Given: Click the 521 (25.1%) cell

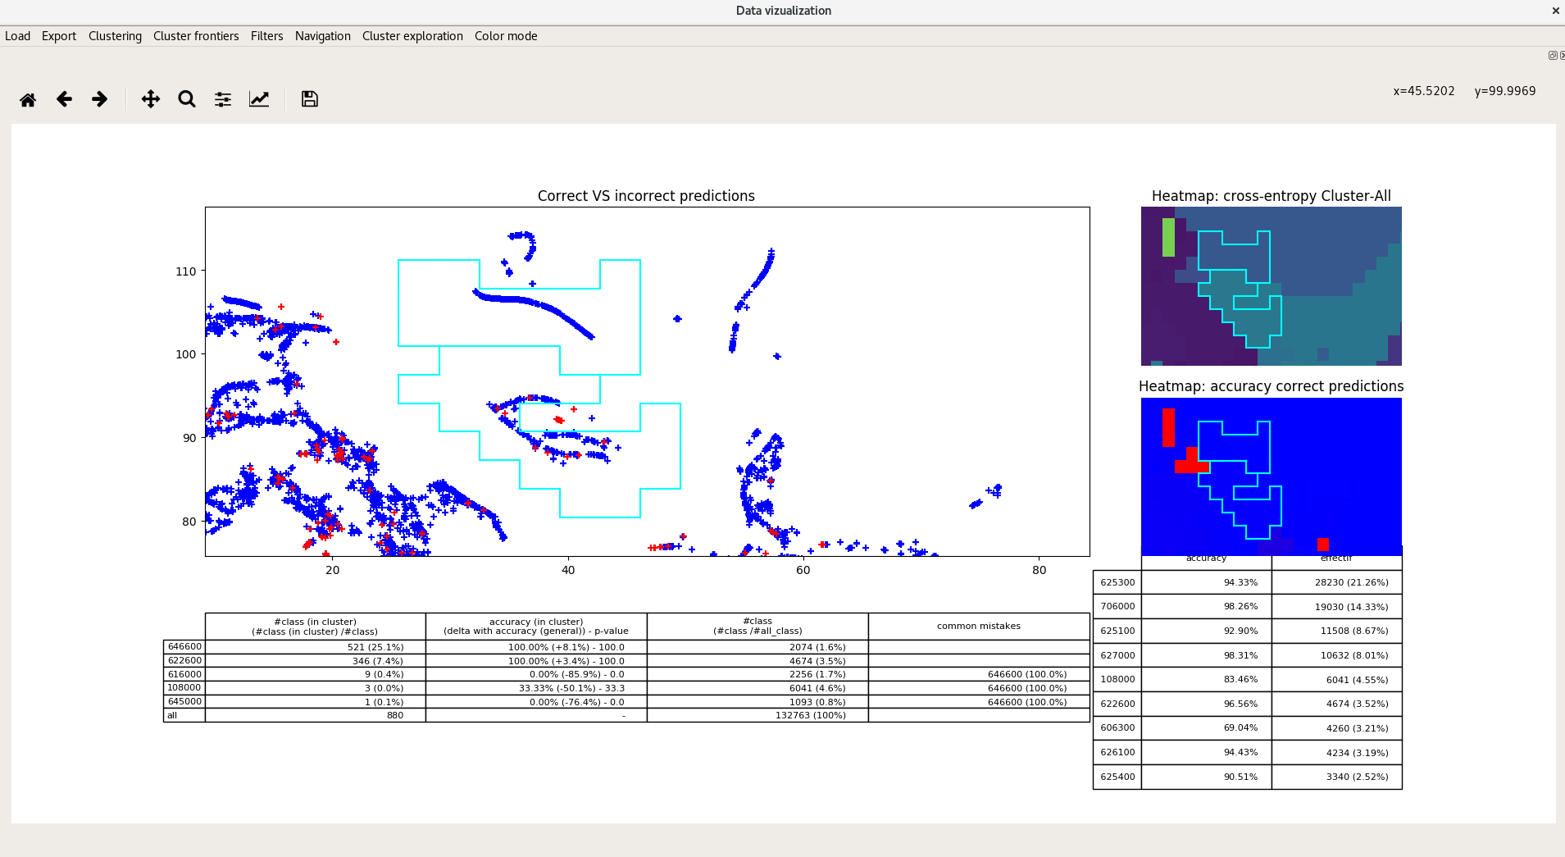Looking at the screenshot, I should 316,647.
